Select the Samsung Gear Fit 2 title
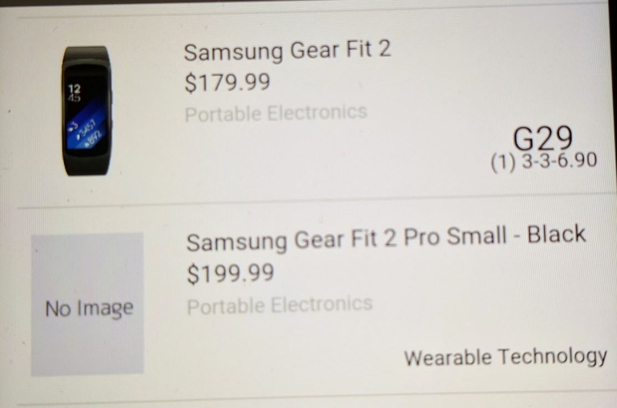Image resolution: width=617 pixels, height=408 pixels. pos(287,51)
